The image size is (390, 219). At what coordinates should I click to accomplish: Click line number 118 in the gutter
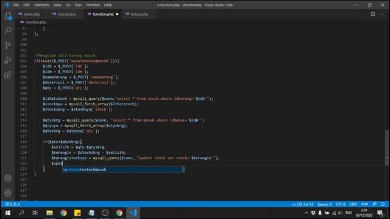[23, 142]
